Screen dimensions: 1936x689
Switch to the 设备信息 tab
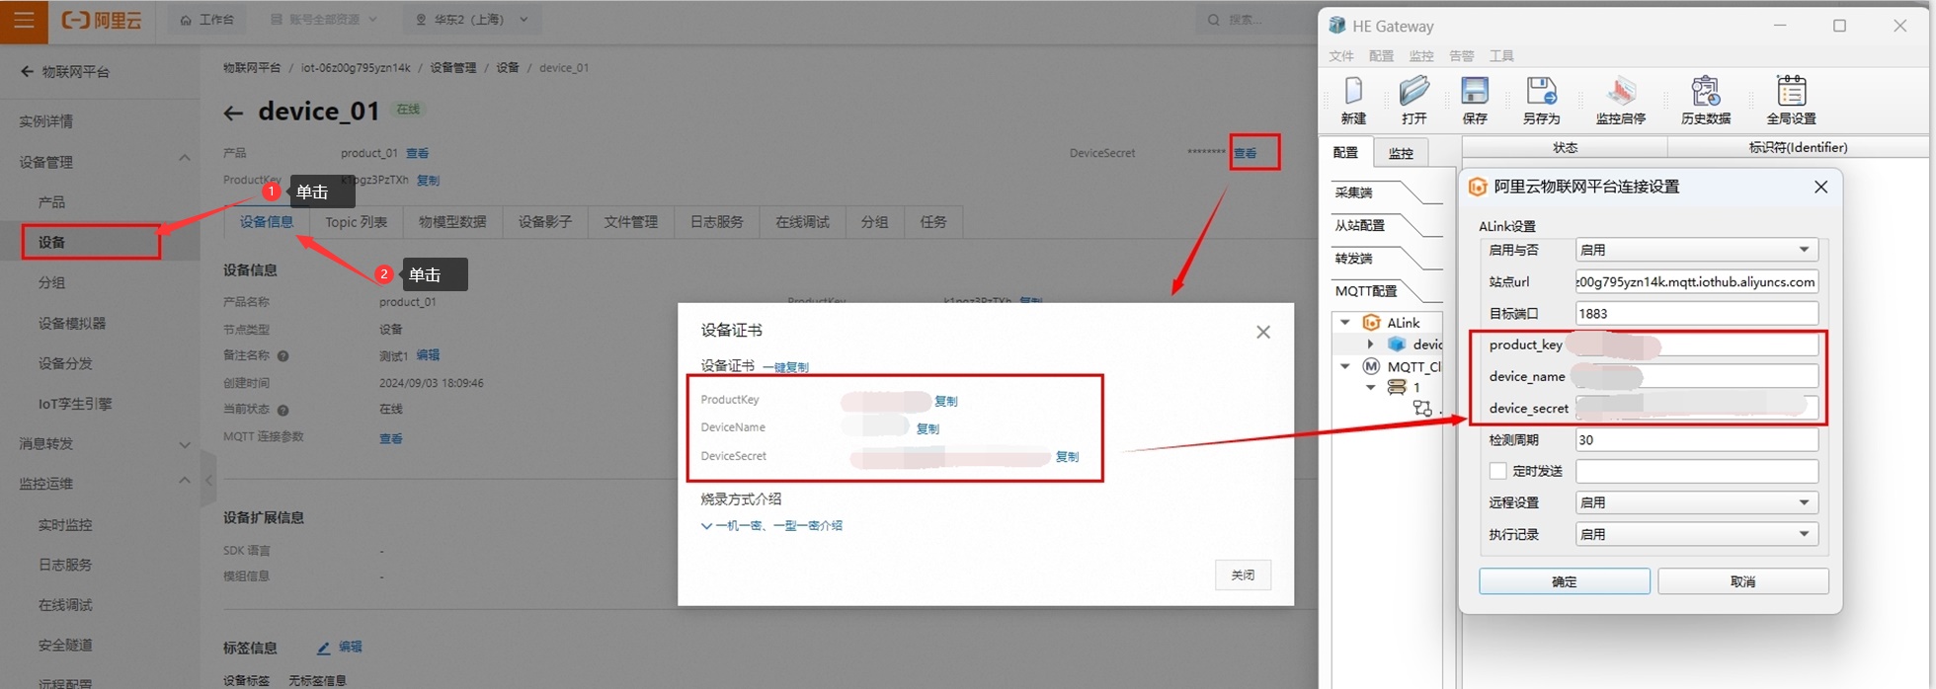point(267,222)
